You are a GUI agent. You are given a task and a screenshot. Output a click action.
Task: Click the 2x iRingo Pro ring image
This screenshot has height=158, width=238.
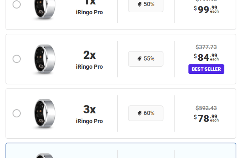pos(44,59)
